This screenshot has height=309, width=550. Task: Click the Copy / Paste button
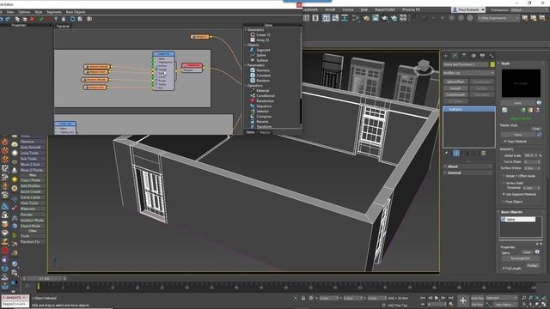(33, 180)
